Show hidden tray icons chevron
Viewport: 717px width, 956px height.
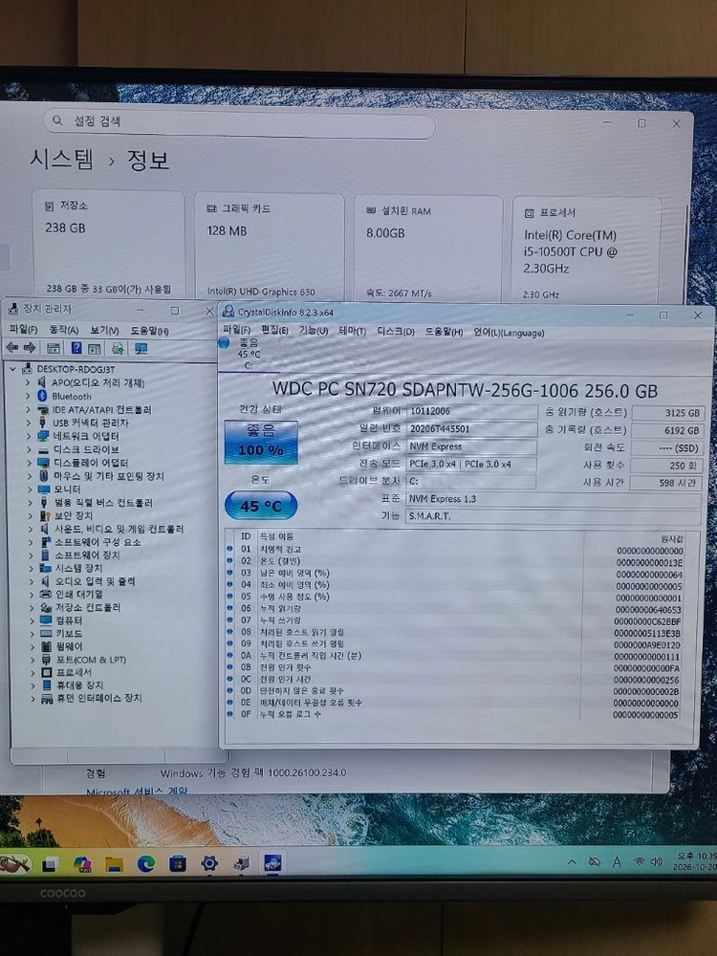pos(572,861)
